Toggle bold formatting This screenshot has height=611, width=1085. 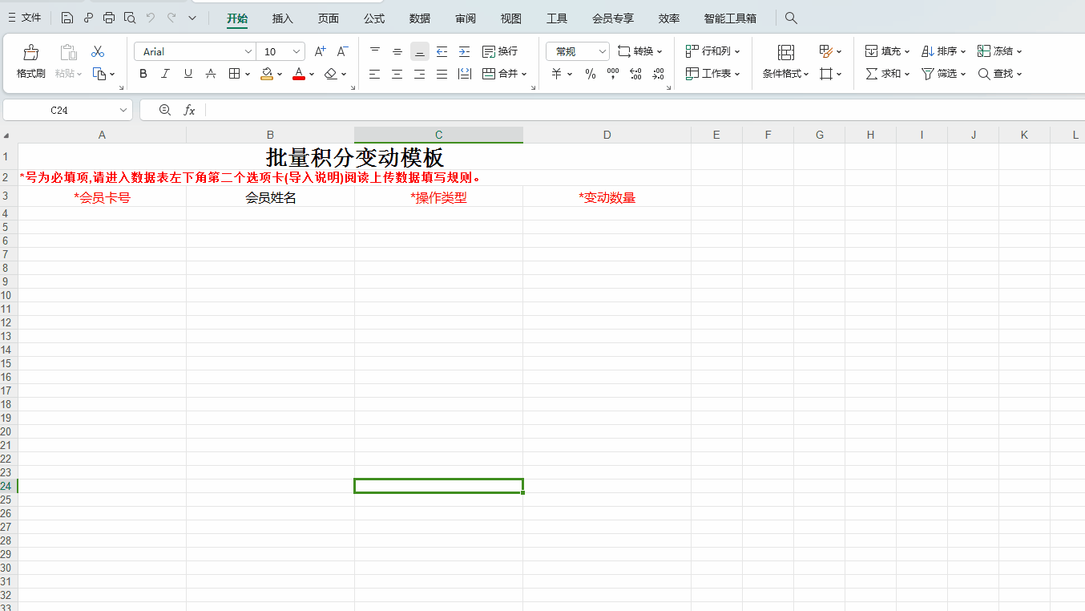pyautogui.click(x=143, y=73)
